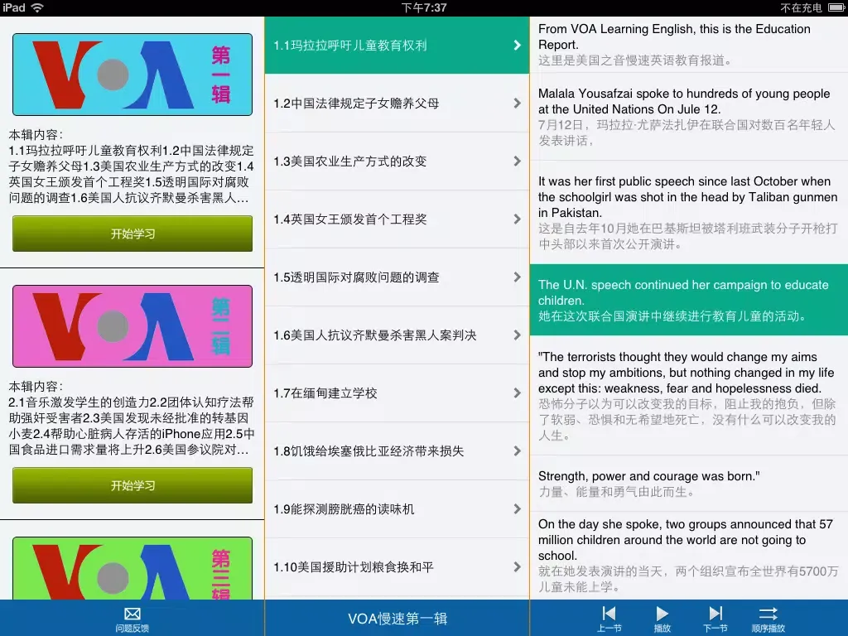
Task: Start learning volume two with green button
Action: pos(132,485)
